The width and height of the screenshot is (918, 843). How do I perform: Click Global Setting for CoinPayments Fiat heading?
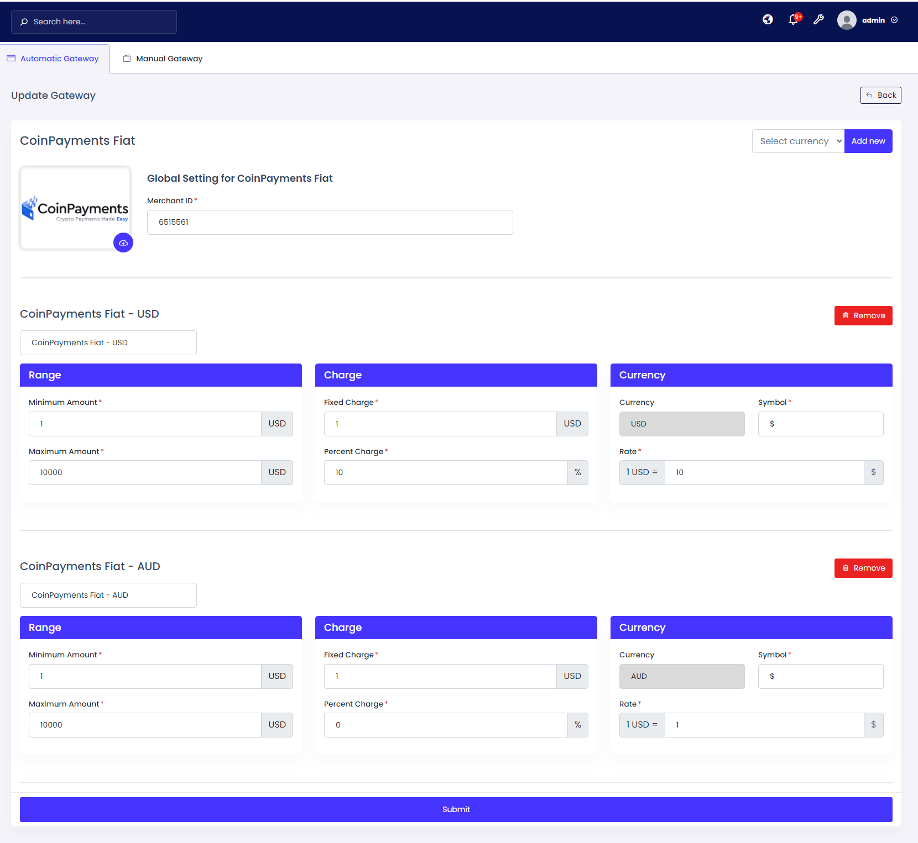(x=240, y=178)
